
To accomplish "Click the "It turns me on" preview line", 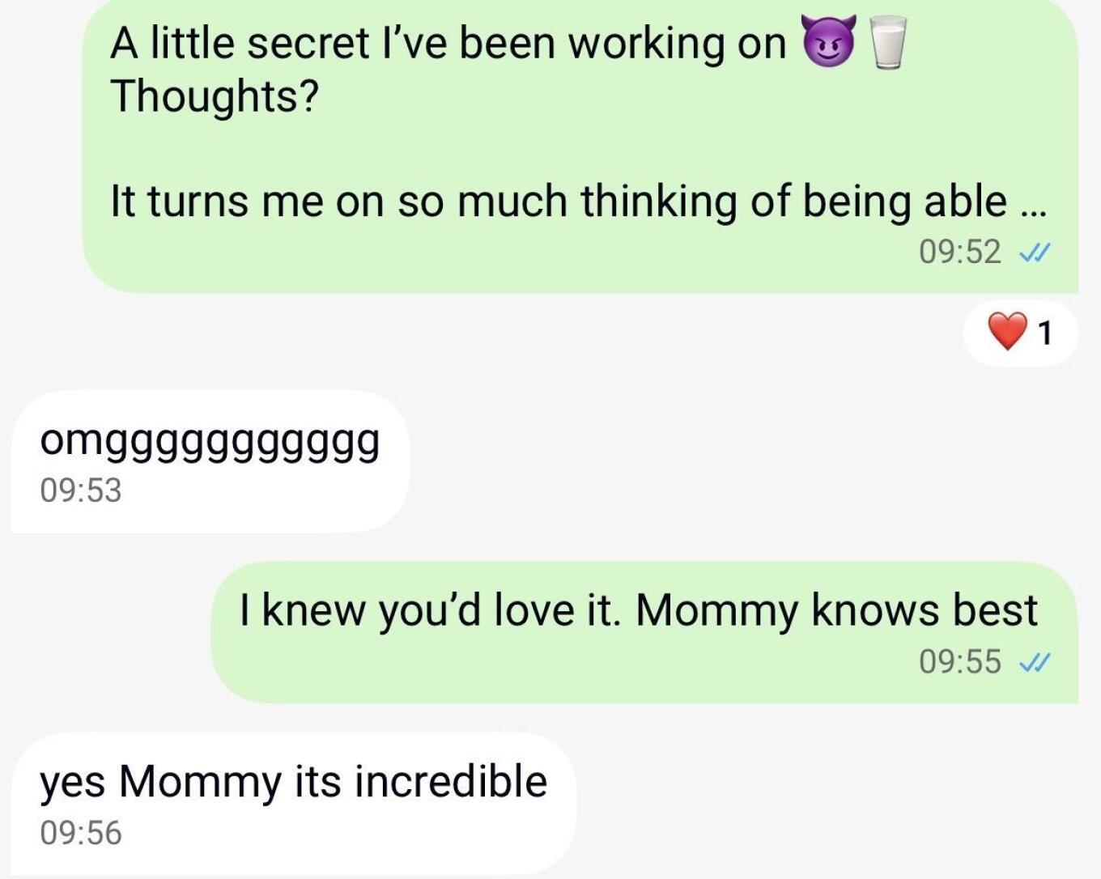I will (x=559, y=201).
